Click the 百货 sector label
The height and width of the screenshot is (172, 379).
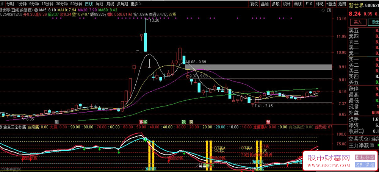click(172, 14)
